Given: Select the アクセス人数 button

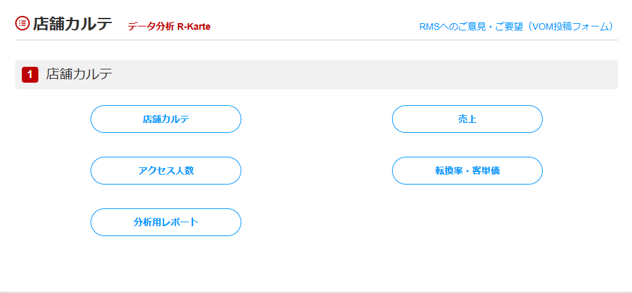Looking at the screenshot, I should (165, 171).
